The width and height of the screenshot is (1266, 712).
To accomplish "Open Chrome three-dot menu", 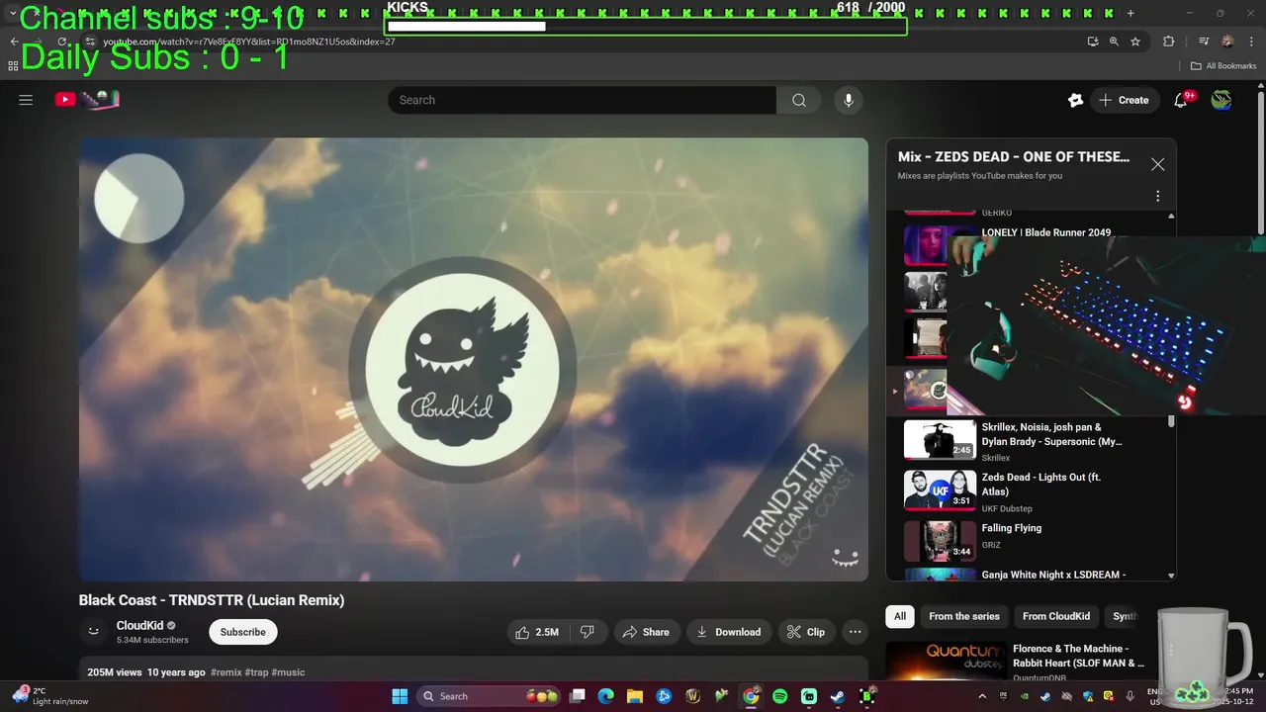I will coord(1249,42).
